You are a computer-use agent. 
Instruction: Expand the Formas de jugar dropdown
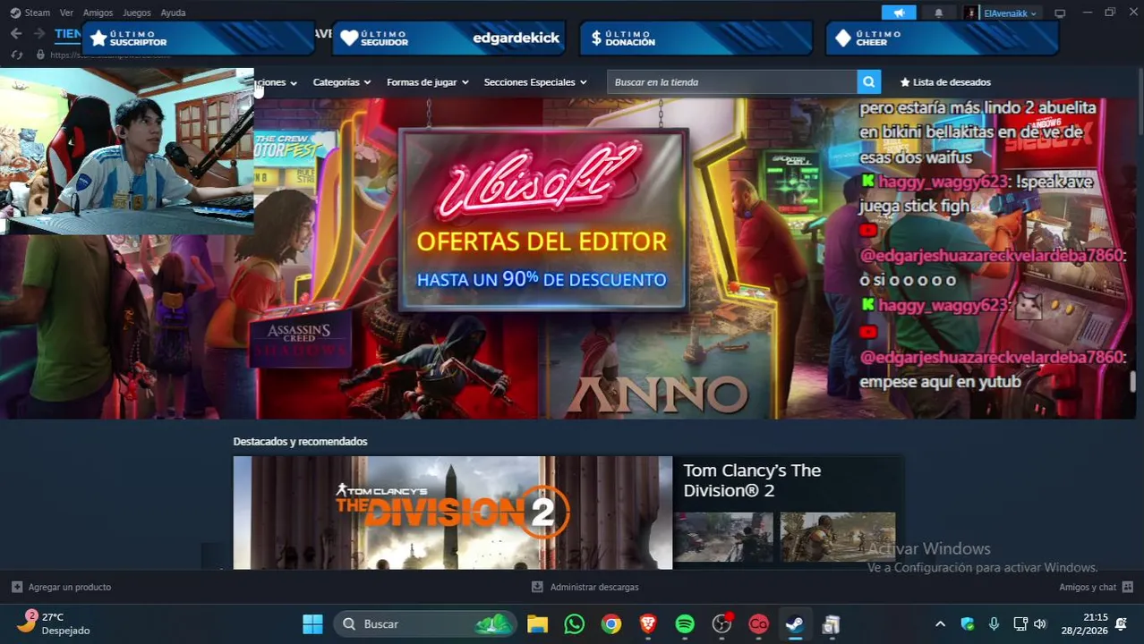[x=427, y=82]
